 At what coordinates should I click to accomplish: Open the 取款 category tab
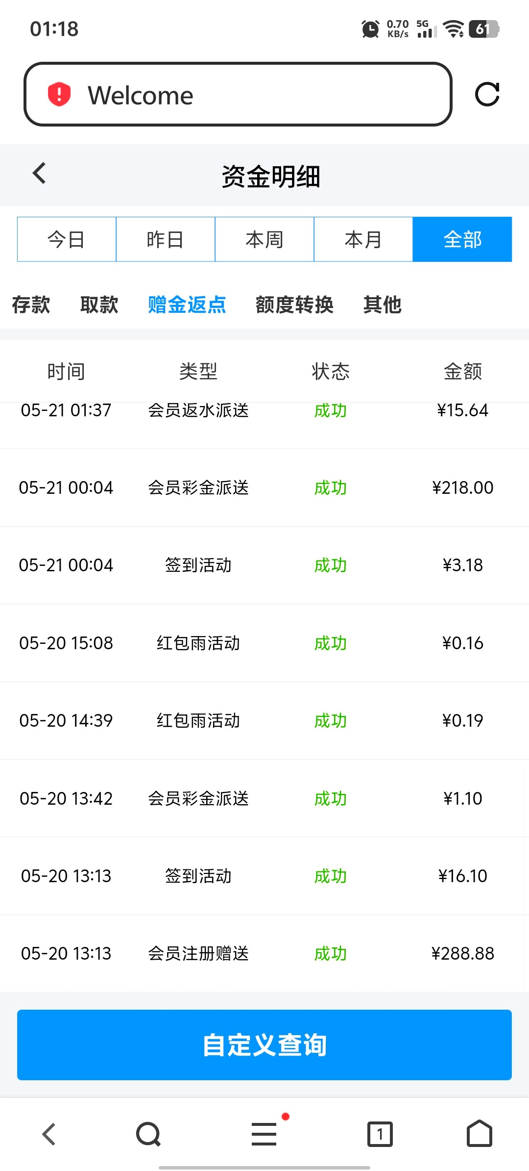pos(99,305)
